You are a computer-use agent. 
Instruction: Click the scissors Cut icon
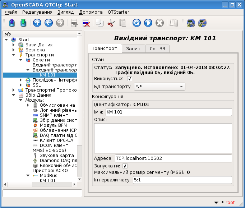pyautogui.click(x=111, y=23)
